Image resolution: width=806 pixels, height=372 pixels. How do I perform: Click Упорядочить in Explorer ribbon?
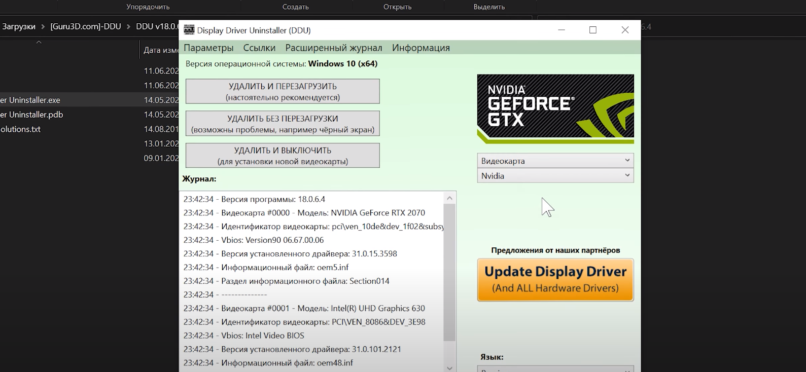[x=148, y=7]
